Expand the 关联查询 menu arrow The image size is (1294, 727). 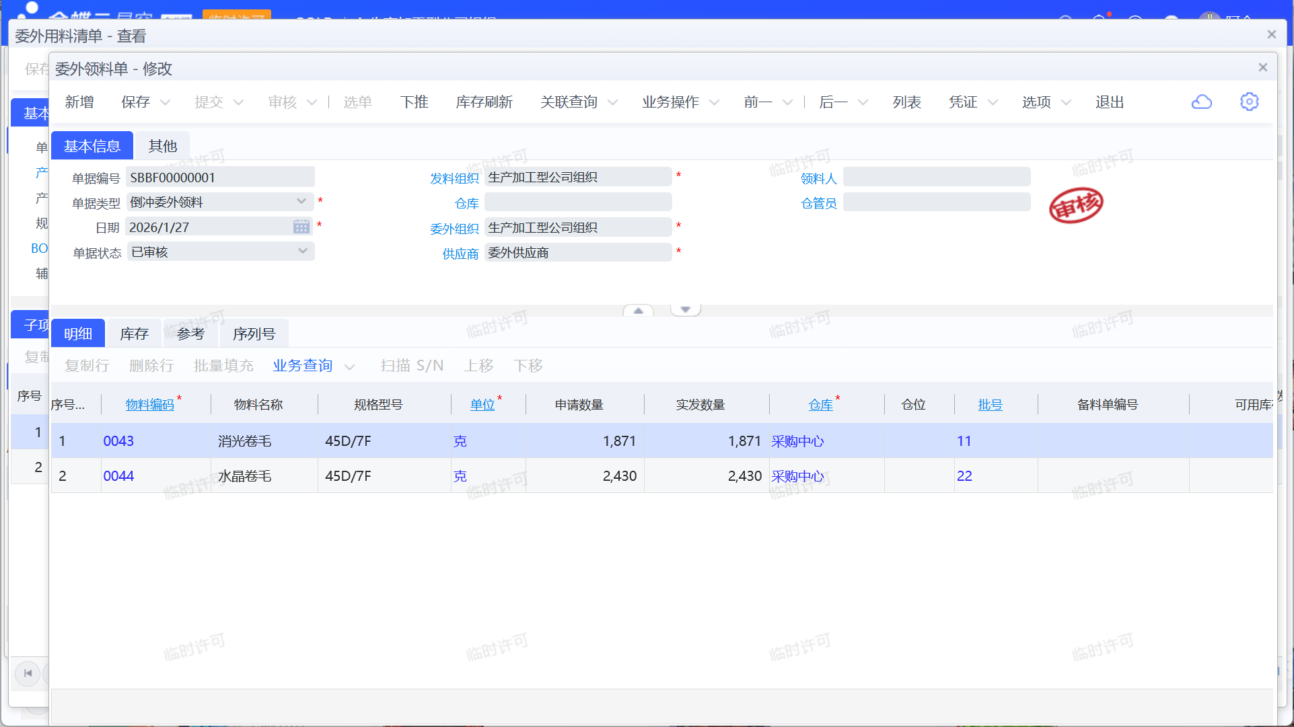[x=612, y=102]
